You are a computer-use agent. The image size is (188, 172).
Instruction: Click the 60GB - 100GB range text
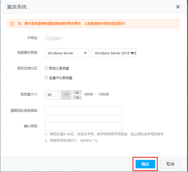pos(96,94)
